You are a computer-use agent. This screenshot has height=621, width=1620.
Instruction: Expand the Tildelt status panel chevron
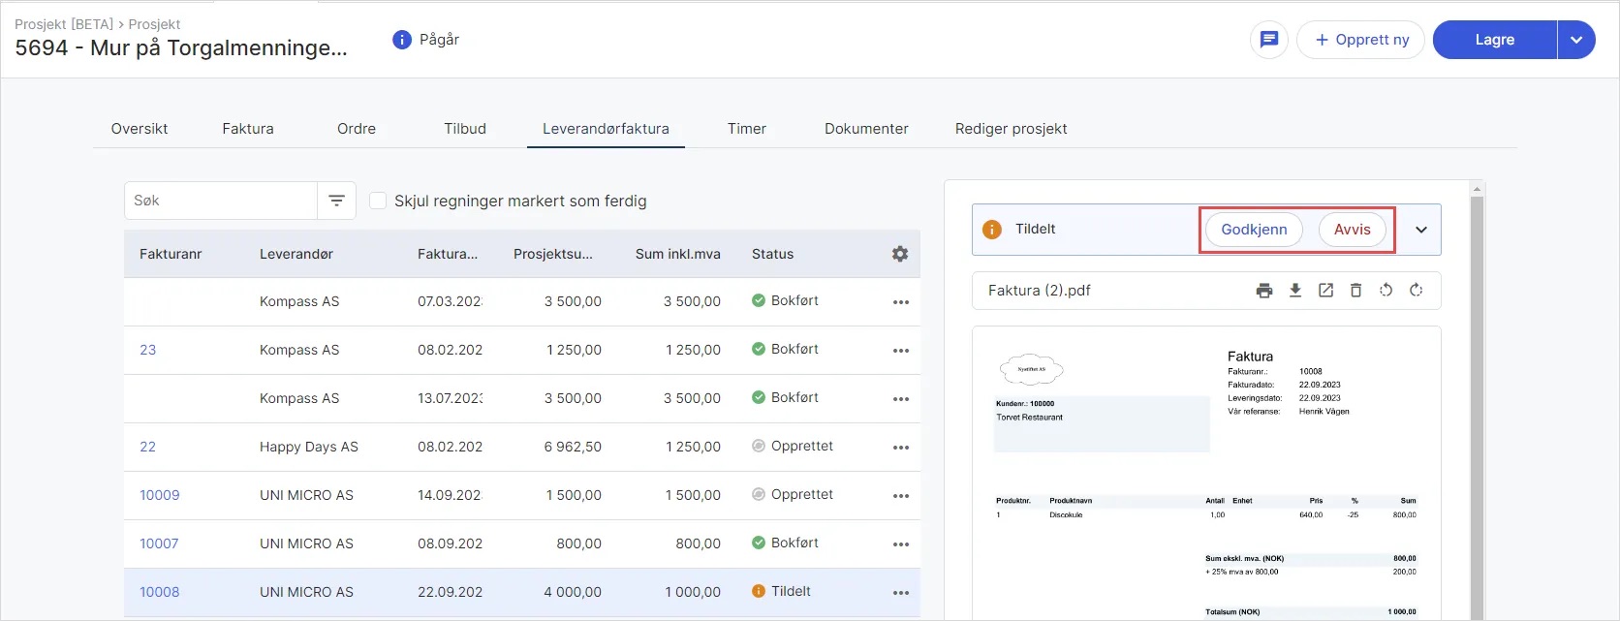click(x=1421, y=230)
